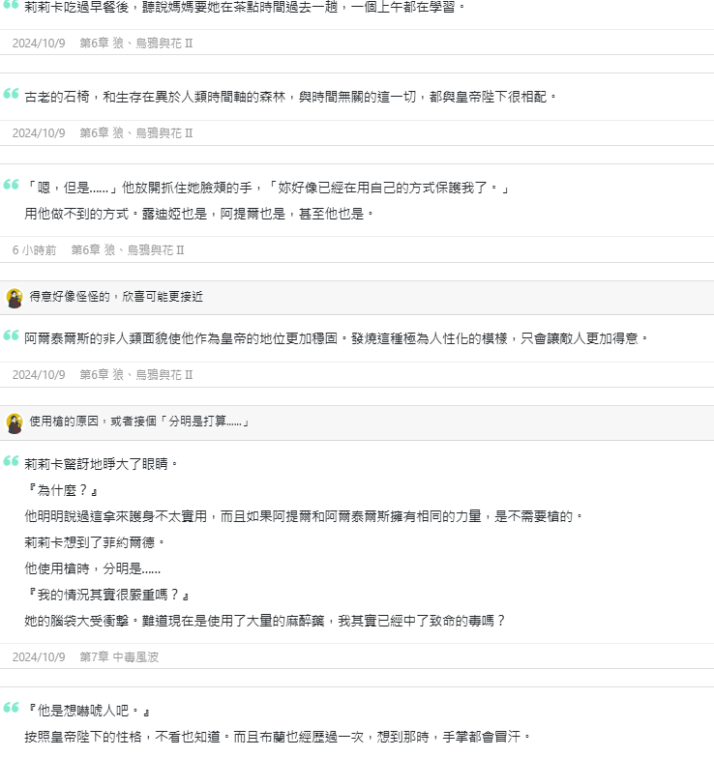Open 第6章 link under 古老的石椅 highlight
Viewport: 714px width, 757px height.
(x=136, y=132)
